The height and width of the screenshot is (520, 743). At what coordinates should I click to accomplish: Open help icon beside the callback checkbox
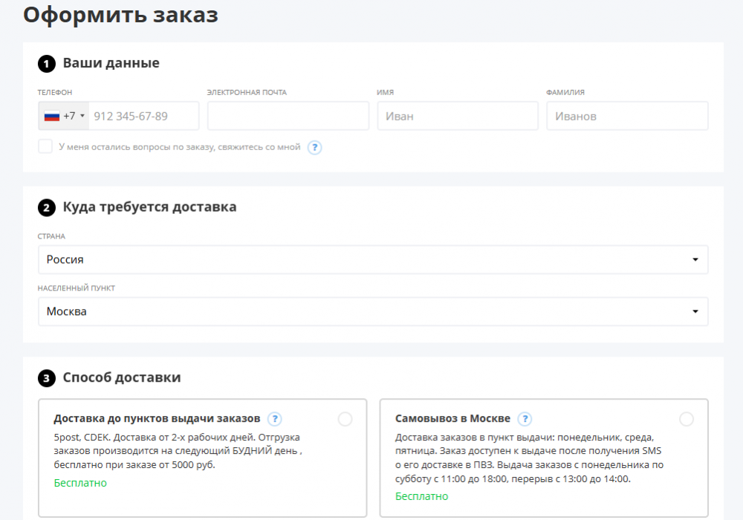[314, 147]
